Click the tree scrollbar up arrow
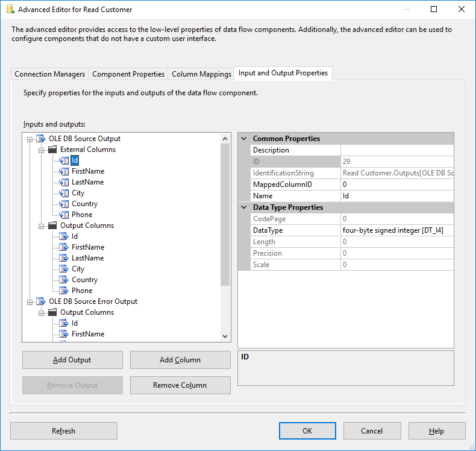This screenshot has height=451, width=476. (225, 139)
